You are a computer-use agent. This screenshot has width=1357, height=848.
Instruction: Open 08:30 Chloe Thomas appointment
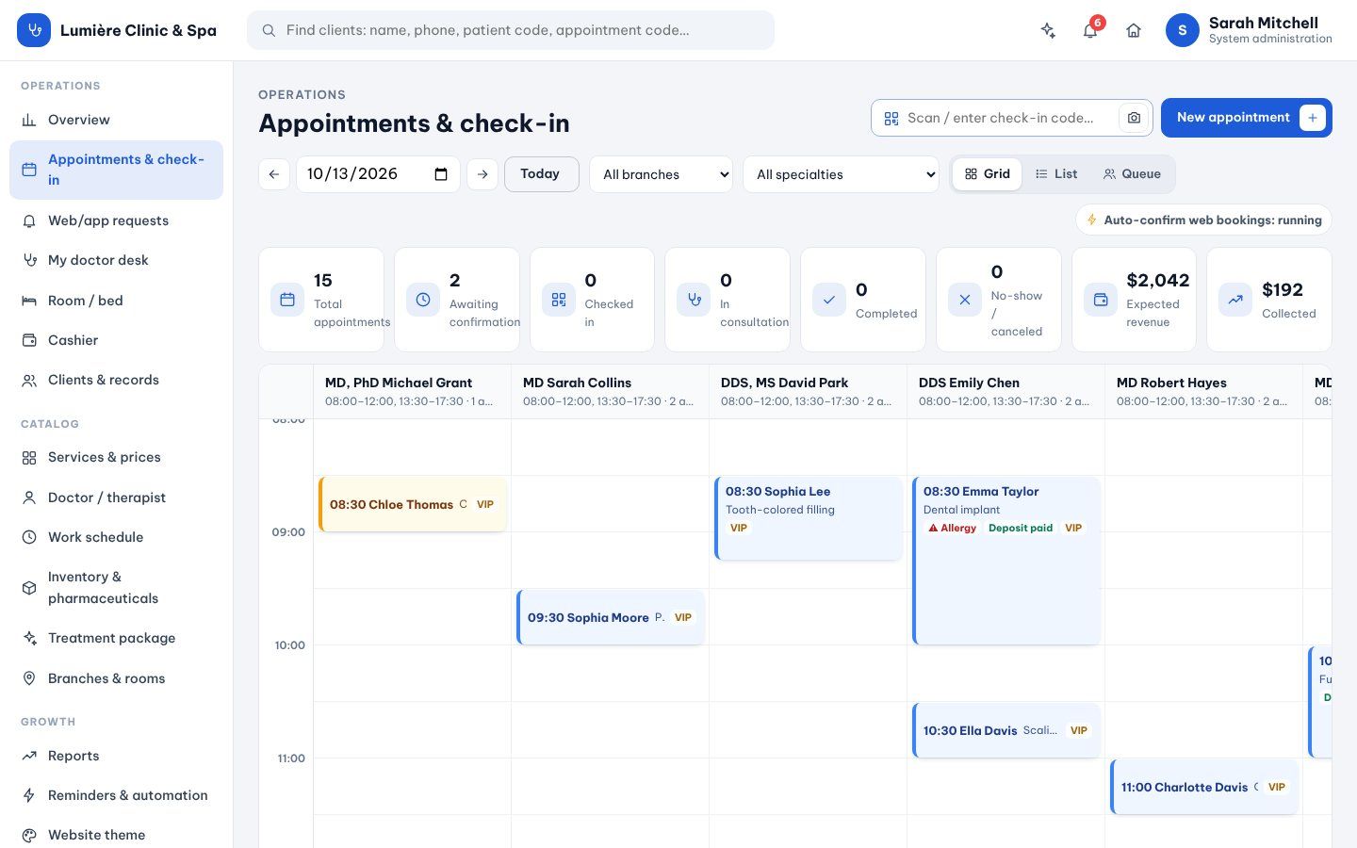coord(413,504)
